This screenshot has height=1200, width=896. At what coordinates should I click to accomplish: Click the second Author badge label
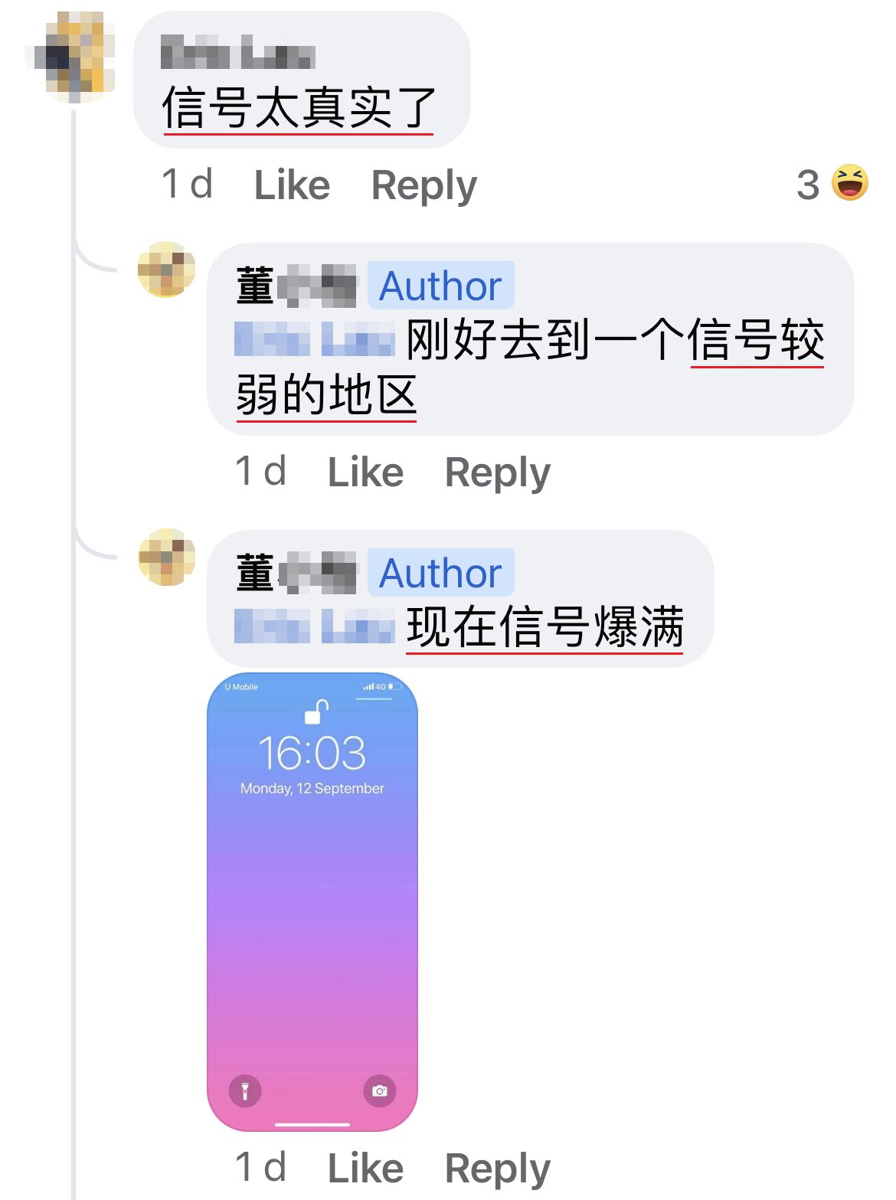pos(441,573)
